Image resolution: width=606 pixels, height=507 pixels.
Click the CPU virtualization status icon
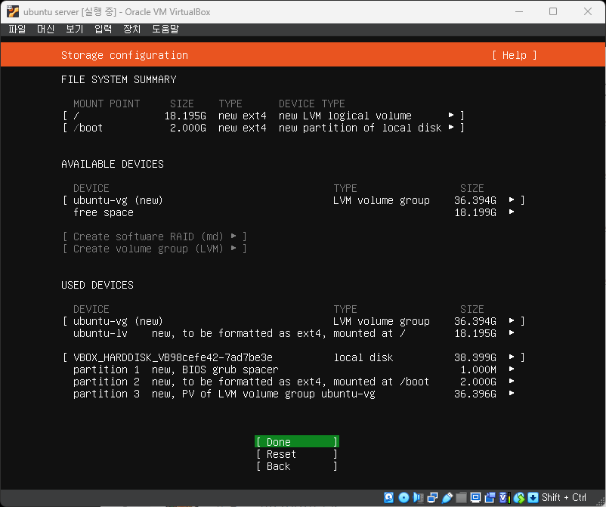click(504, 497)
